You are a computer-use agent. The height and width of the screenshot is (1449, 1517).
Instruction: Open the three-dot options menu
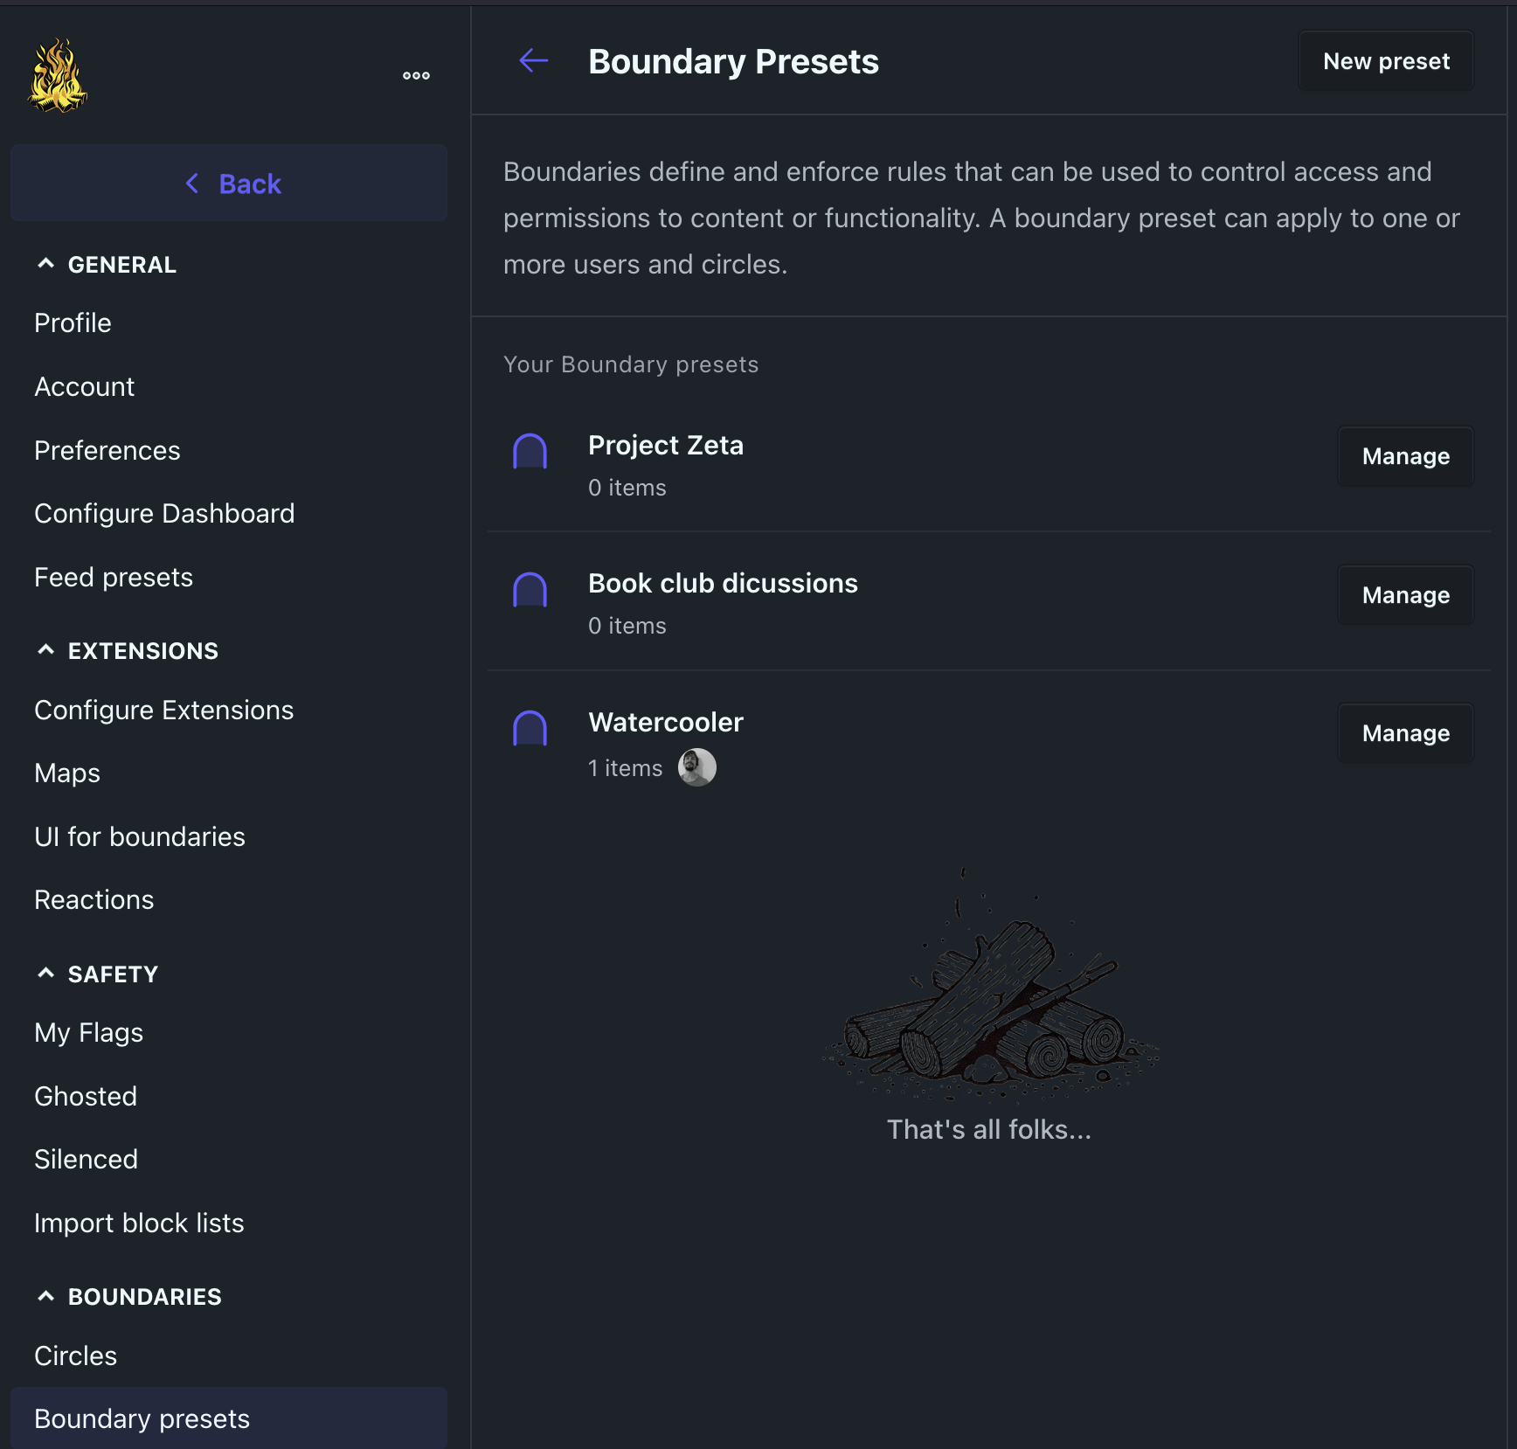[x=416, y=76]
